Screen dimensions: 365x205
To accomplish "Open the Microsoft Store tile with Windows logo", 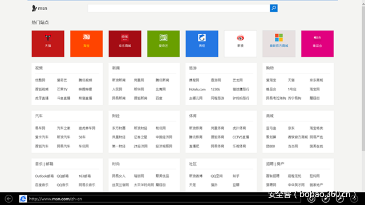I will pos(279,44).
